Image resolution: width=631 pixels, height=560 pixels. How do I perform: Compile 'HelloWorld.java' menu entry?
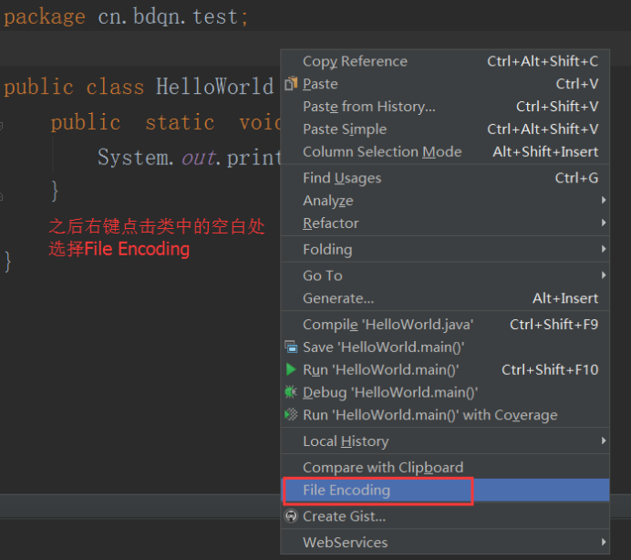coord(445,325)
